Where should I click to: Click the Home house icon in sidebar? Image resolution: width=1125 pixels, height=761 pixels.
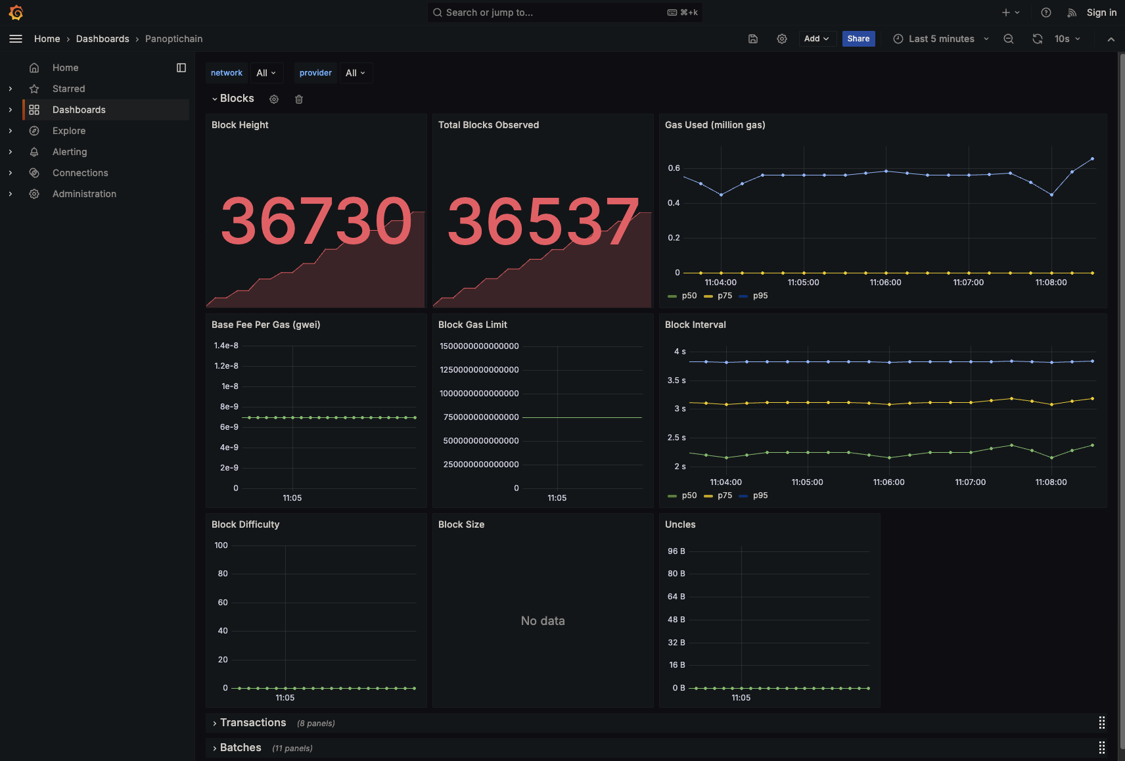34,68
